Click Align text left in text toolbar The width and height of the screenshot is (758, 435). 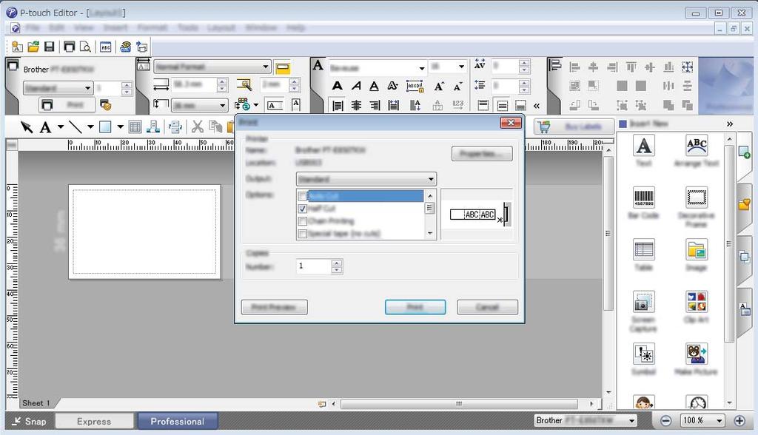click(x=338, y=105)
